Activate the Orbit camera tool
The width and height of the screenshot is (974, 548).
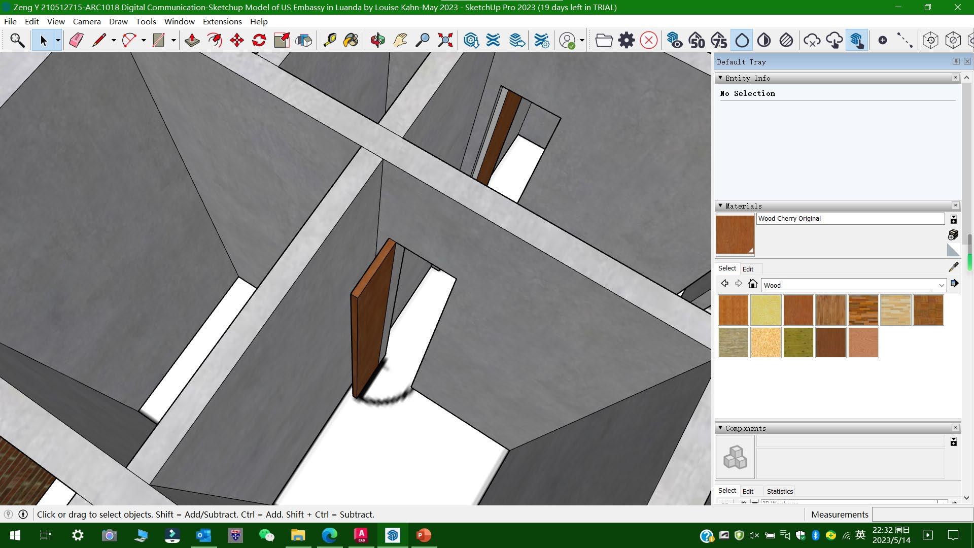click(x=377, y=40)
